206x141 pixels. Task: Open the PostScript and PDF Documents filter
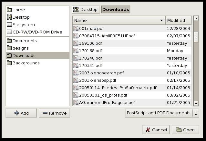pos(162,113)
